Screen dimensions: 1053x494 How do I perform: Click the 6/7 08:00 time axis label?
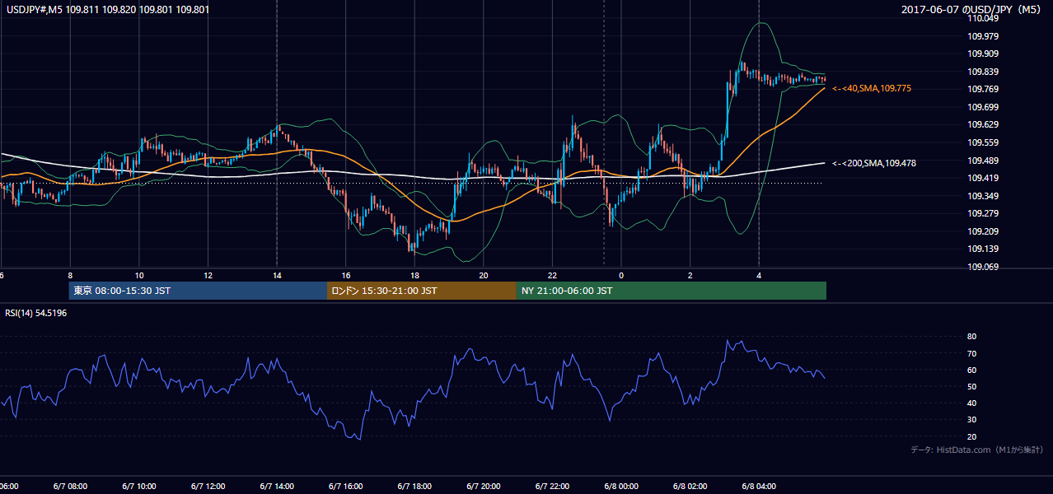tap(69, 487)
